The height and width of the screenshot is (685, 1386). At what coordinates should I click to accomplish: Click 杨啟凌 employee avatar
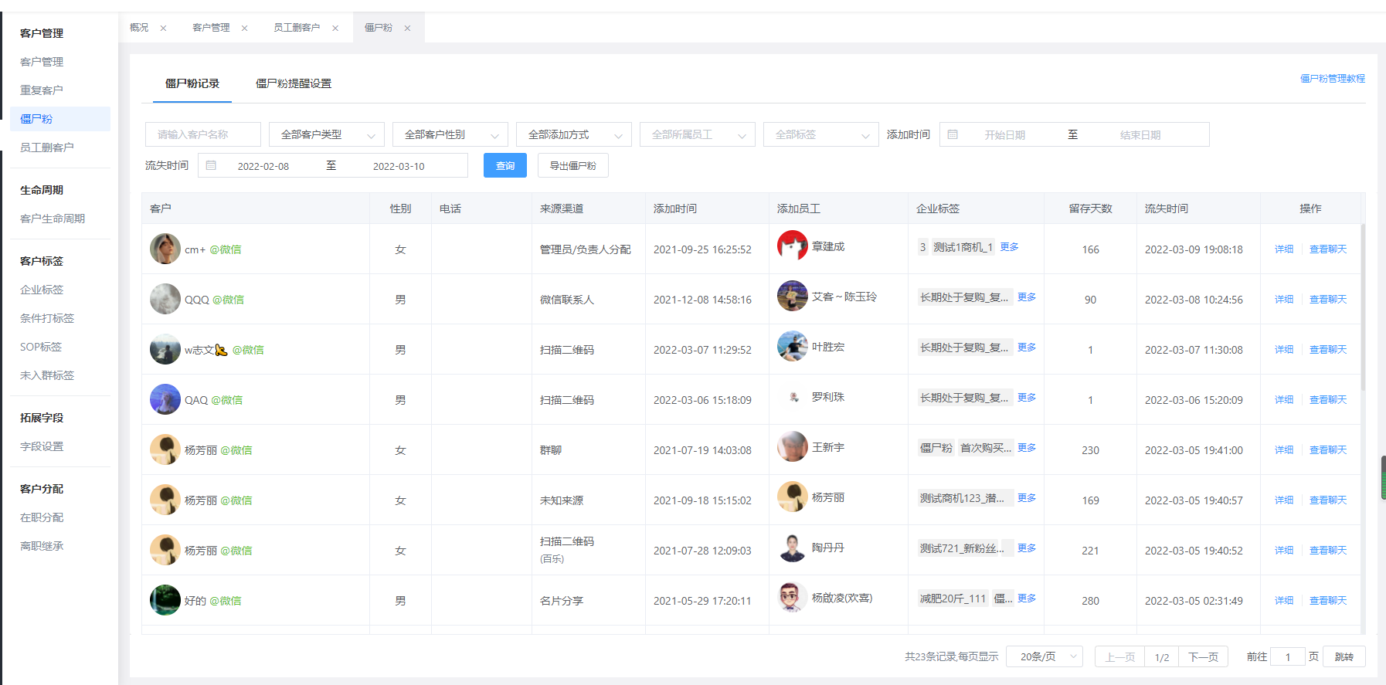[792, 597]
